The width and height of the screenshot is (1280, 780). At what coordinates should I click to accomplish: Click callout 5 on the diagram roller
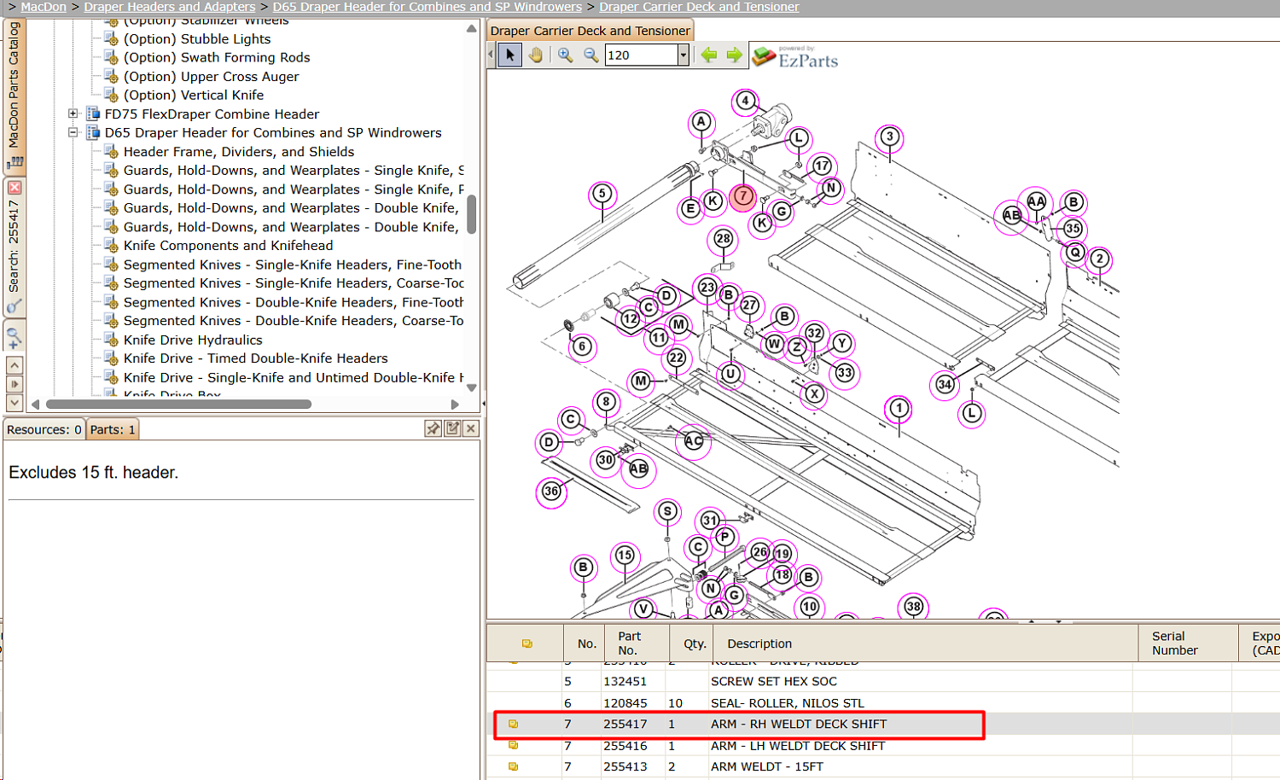(x=602, y=194)
